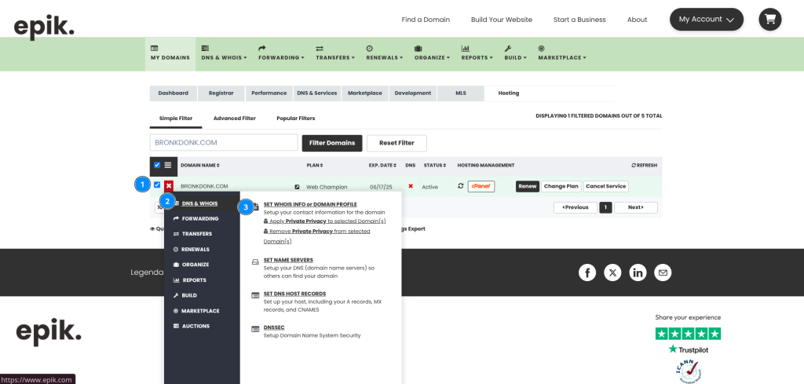Screen dimensions: 804x384
Task: Expand the My Account dropdown
Action: coord(707,20)
